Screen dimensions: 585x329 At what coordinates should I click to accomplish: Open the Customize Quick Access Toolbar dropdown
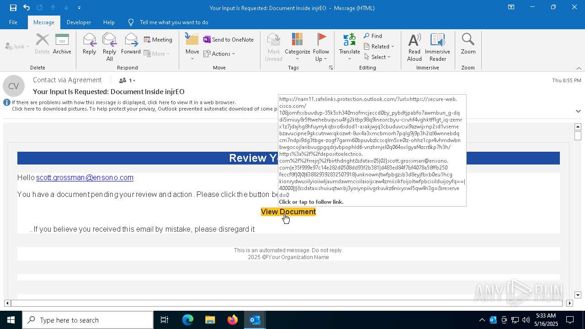tap(79, 8)
